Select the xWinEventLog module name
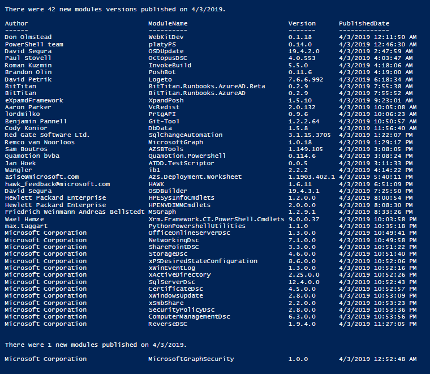The image size is (430, 374). click(171, 268)
